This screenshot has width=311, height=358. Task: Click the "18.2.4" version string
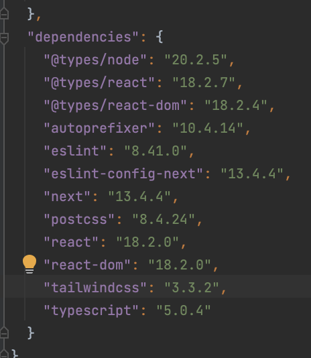tap(236, 105)
